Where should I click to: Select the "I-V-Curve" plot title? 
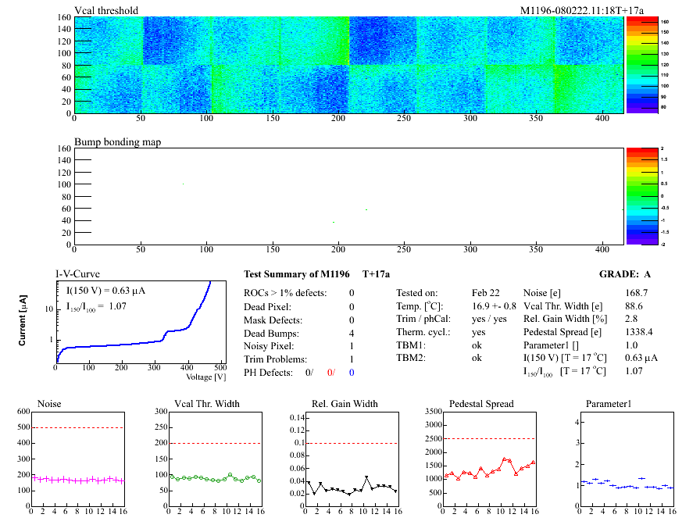(77, 273)
